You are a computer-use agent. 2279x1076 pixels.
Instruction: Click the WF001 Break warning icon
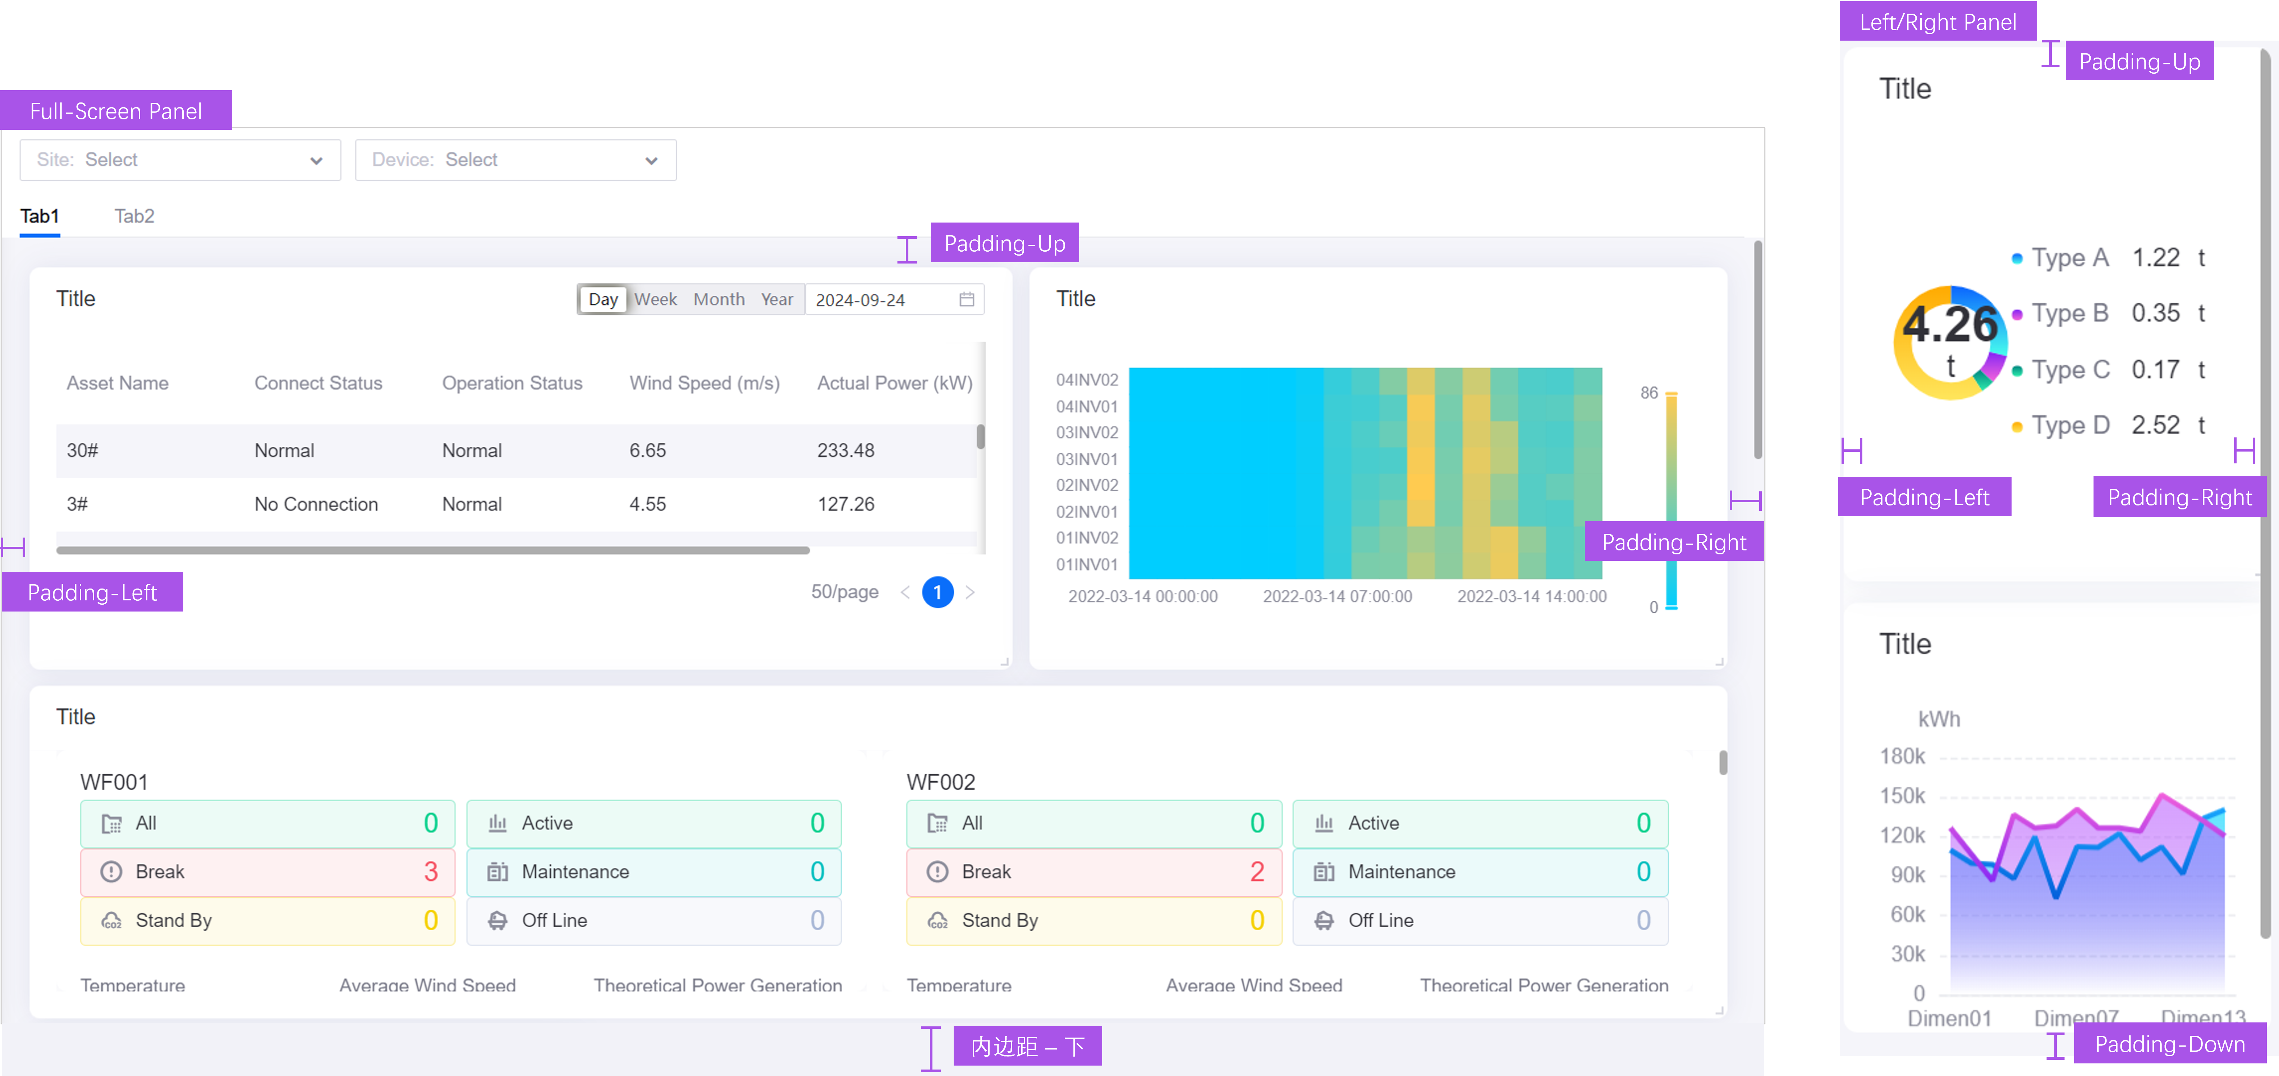(x=111, y=871)
